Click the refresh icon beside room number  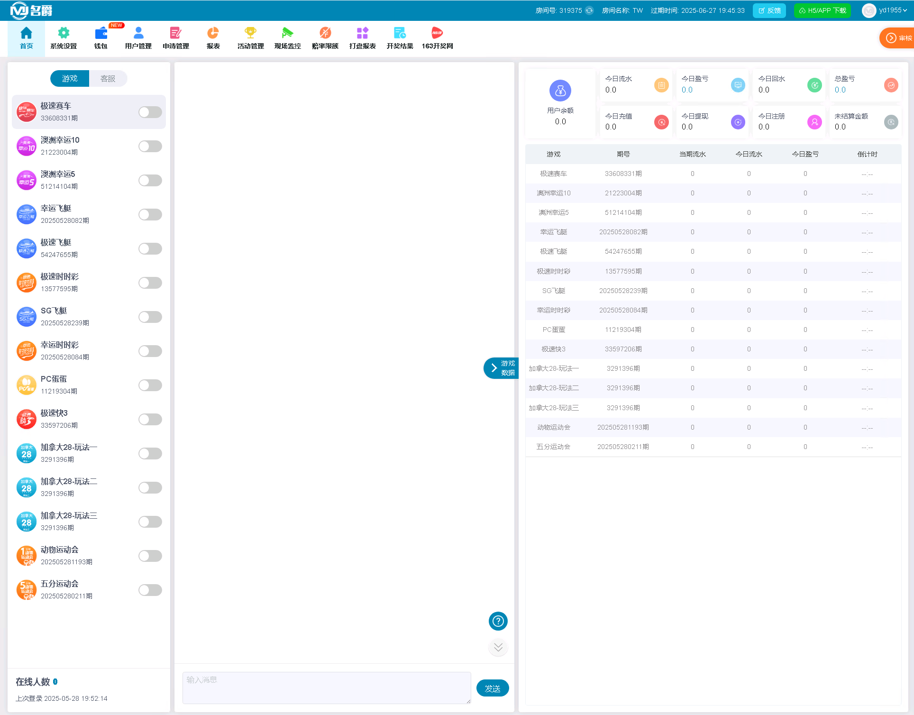tap(589, 10)
